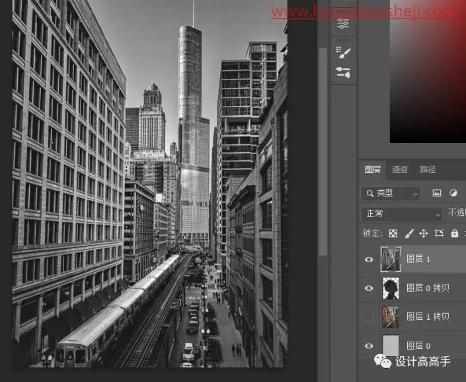The image size is (466, 382).
Task: Lock image pixels brush icon
Action: pyautogui.click(x=409, y=234)
